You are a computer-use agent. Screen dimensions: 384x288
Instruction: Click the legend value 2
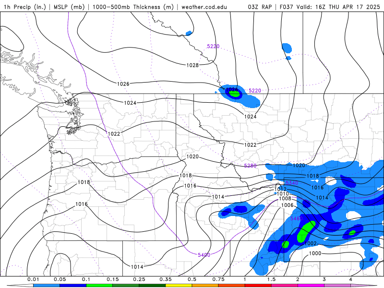[x=298, y=279]
